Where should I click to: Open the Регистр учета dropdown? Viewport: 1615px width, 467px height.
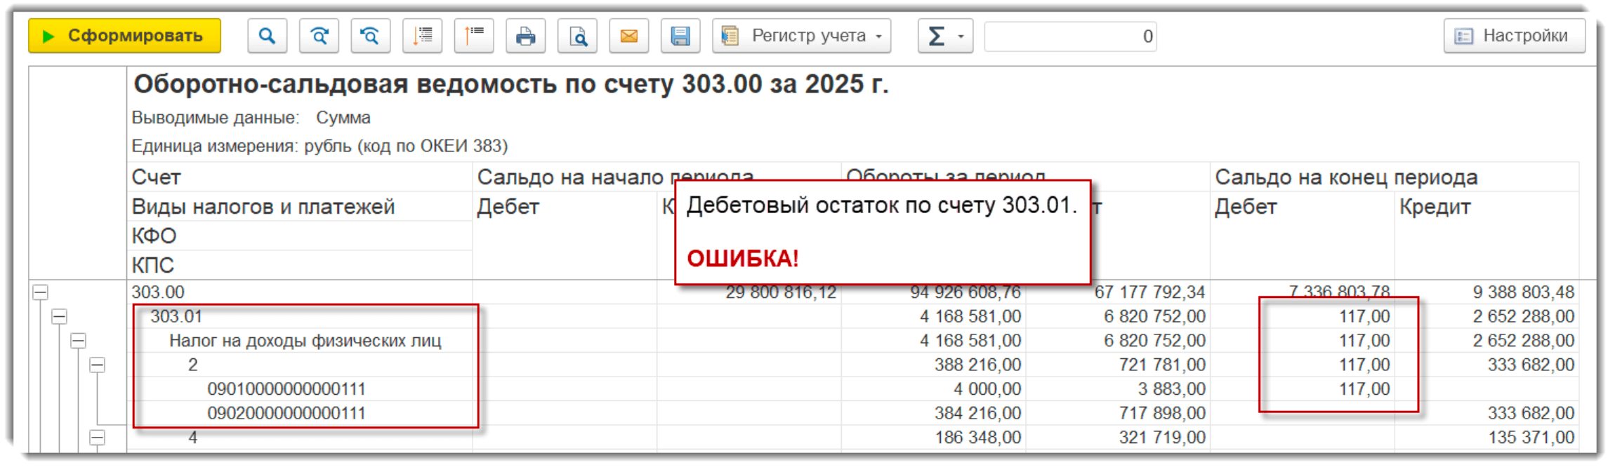pyautogui.click(x=802, y=36)
